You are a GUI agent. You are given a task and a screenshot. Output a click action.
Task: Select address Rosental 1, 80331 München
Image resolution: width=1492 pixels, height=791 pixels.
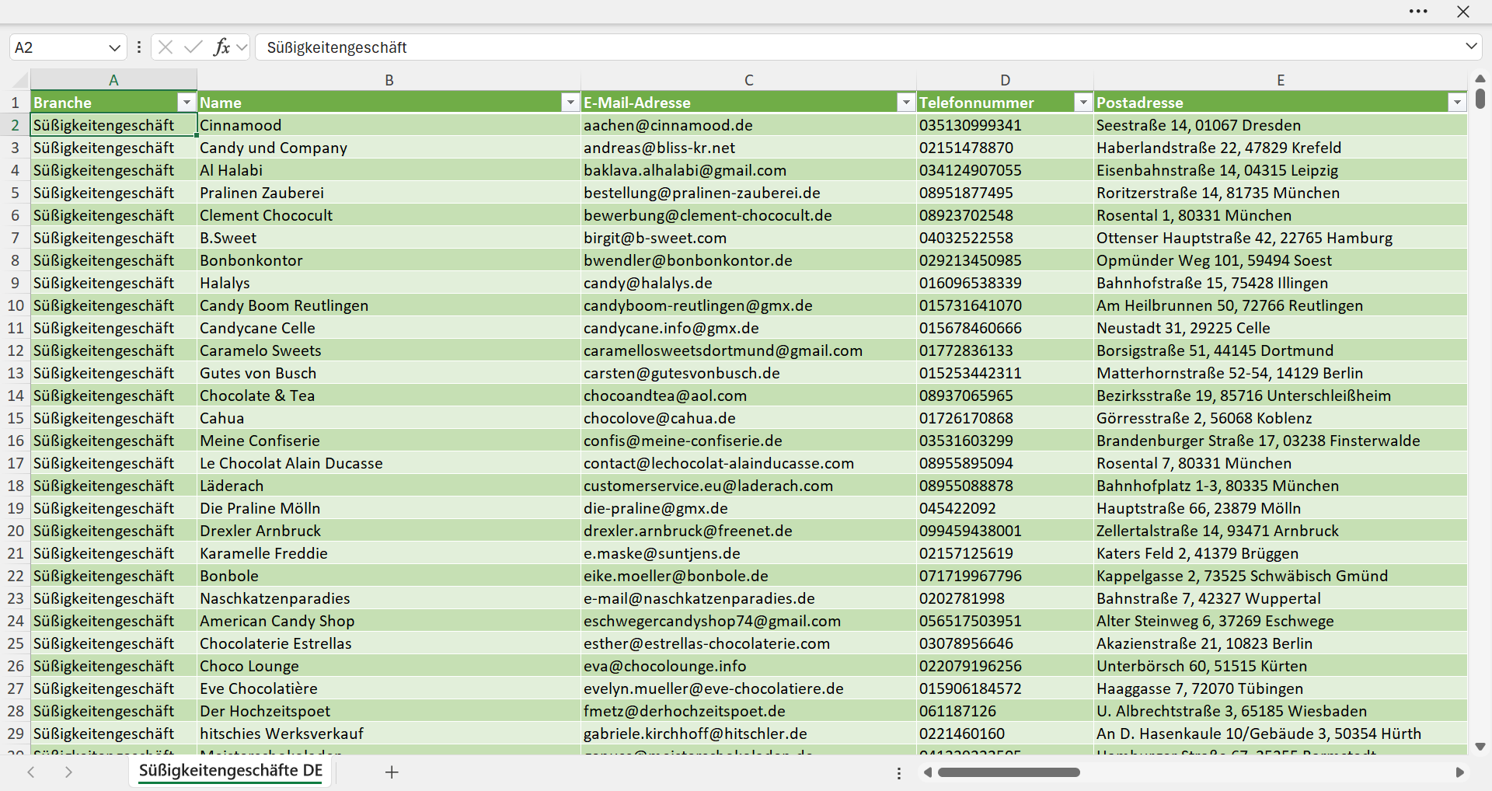coord(1280,215)
